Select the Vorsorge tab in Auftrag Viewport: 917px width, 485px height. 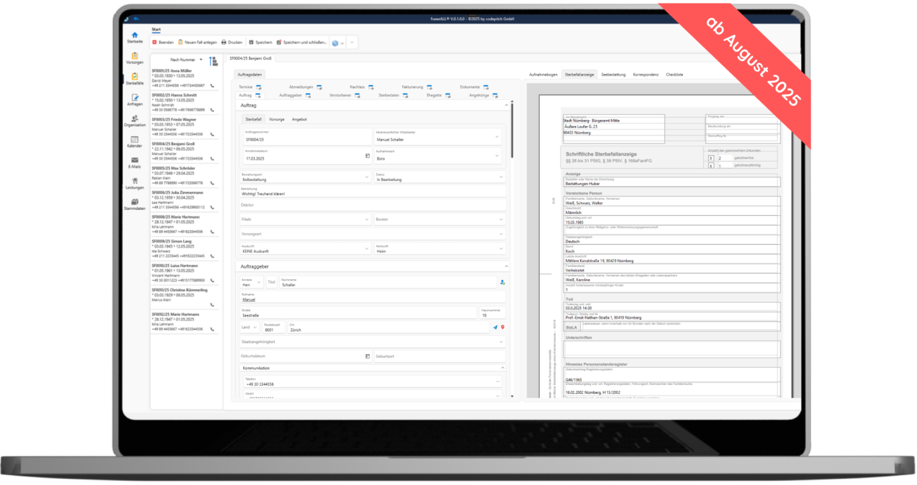[x=277, y=119]
